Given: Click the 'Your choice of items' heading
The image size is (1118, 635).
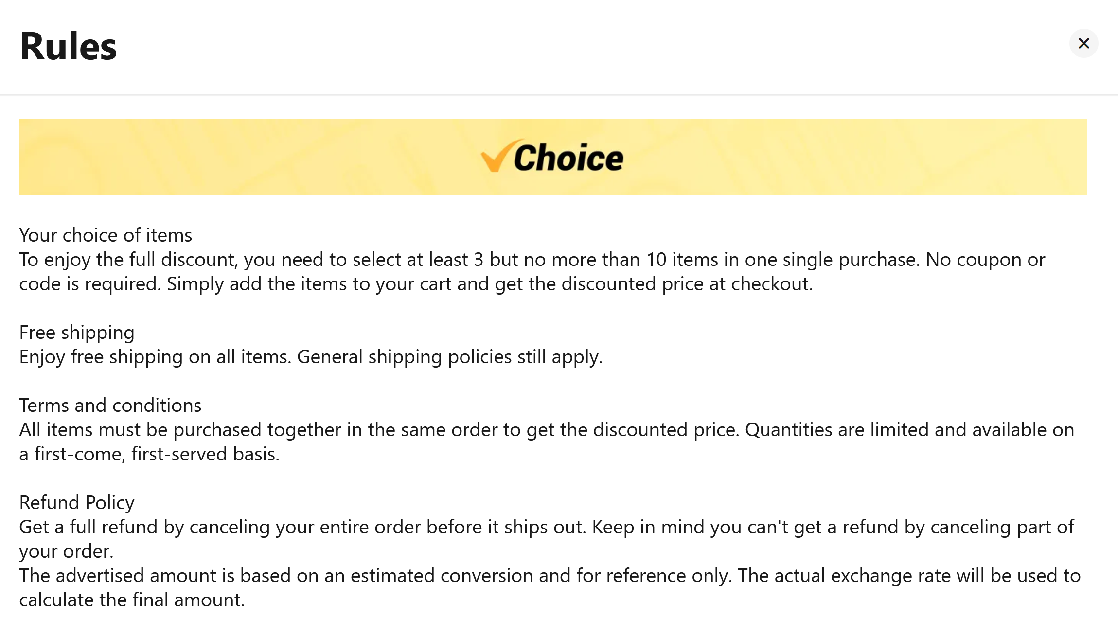Looking at the screenshot, I should click(106, 235).
